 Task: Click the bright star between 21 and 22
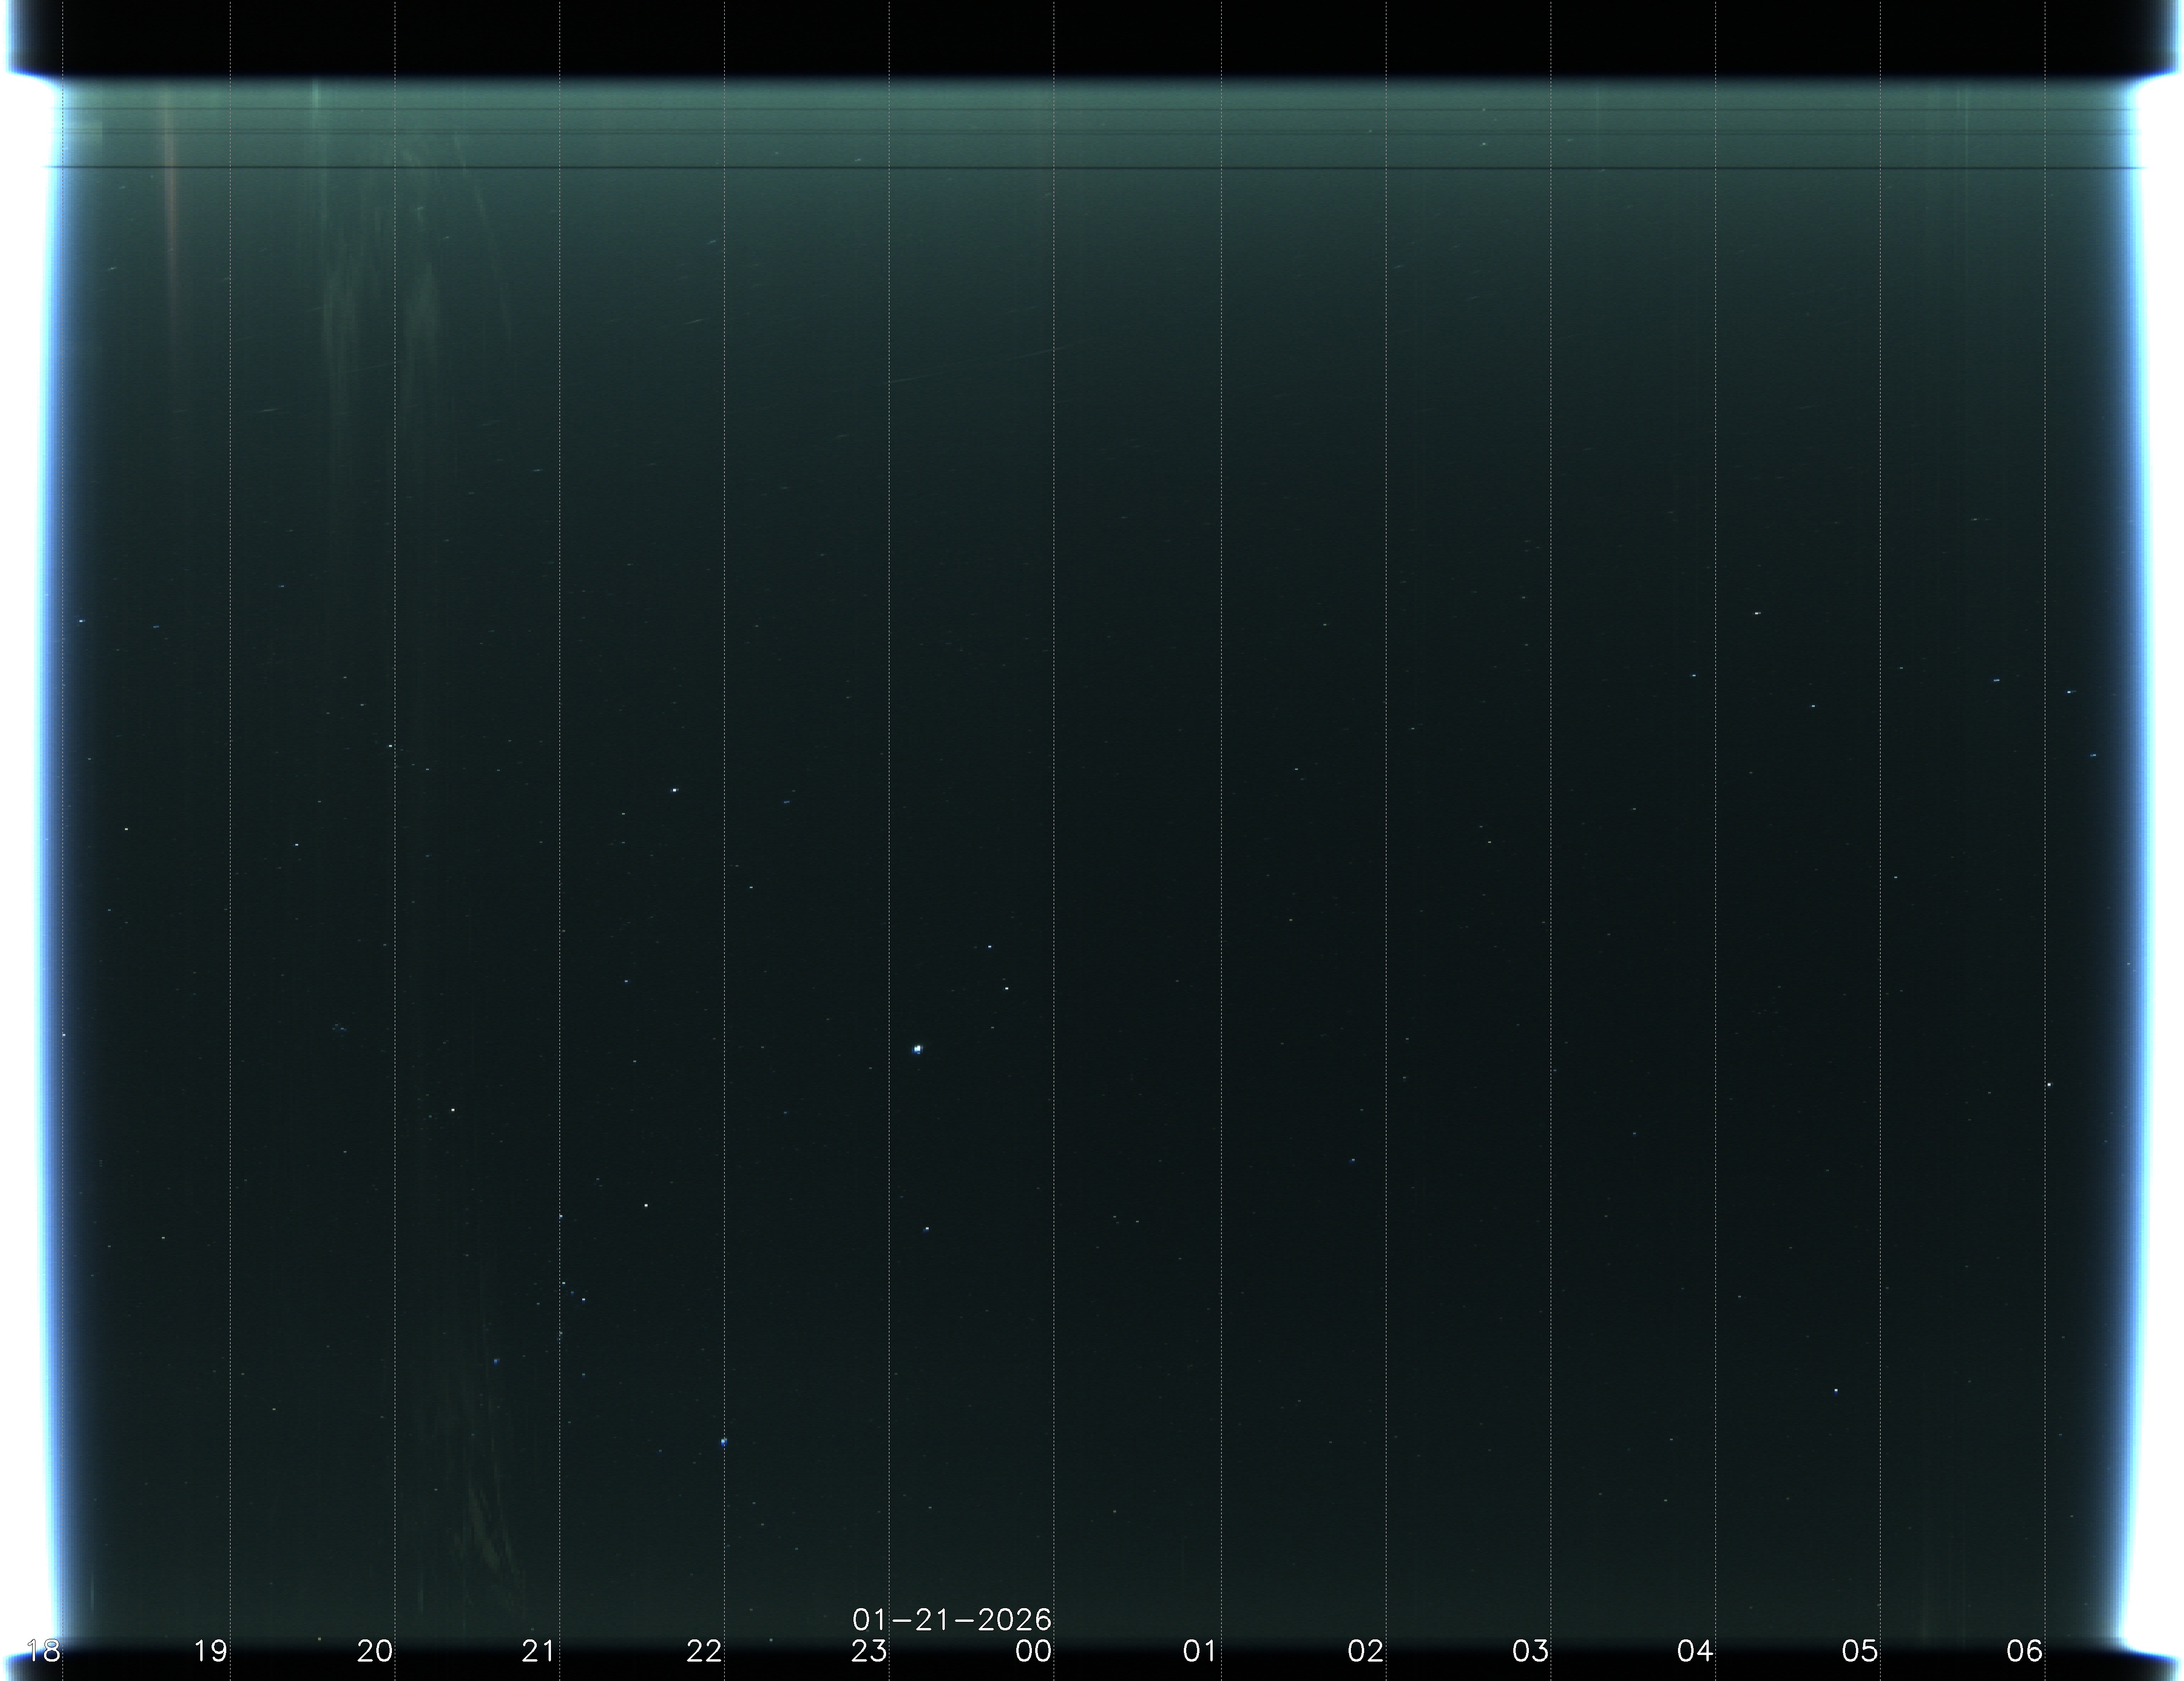pyautogui.click(x=675, y=790)
